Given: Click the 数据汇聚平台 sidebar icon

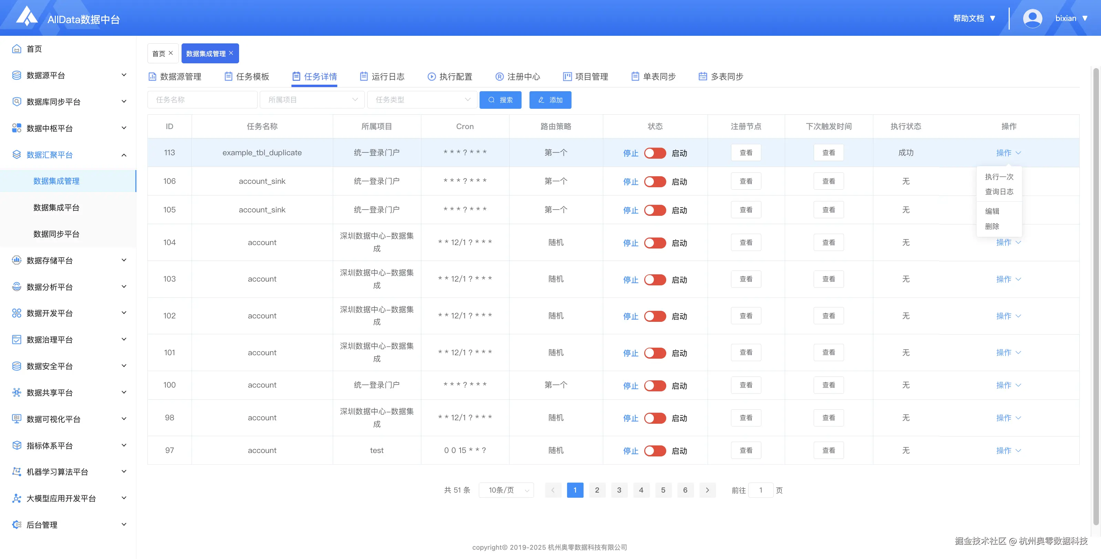Looking at the screenshot, I should pyautogui.click(x=17, y=155).
